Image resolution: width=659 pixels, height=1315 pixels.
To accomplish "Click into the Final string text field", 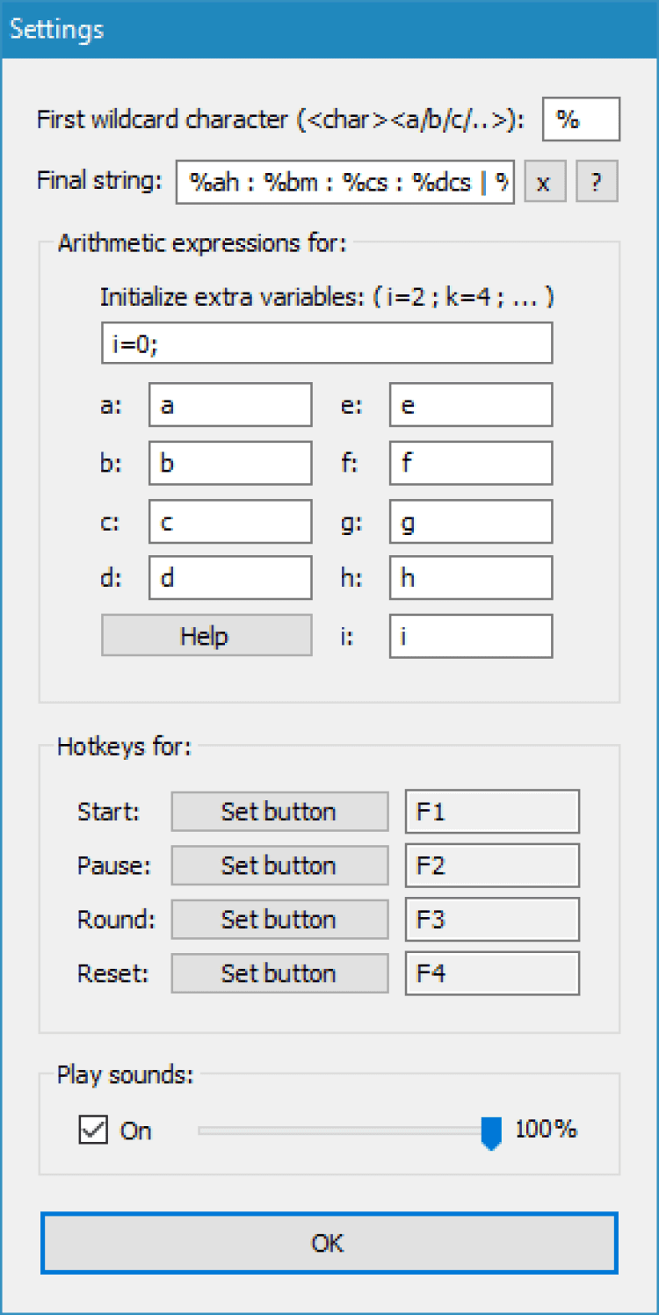I will 344,183.
